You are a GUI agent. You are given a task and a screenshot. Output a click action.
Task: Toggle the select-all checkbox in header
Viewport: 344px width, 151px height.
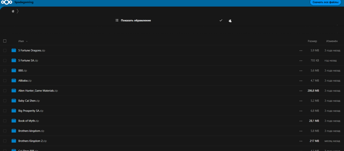(5, 41)
